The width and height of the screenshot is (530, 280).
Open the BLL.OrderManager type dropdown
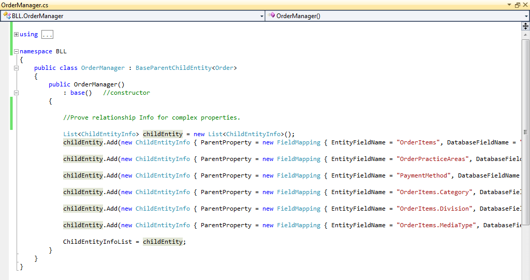pyautogui.click(x=261, y=16)
